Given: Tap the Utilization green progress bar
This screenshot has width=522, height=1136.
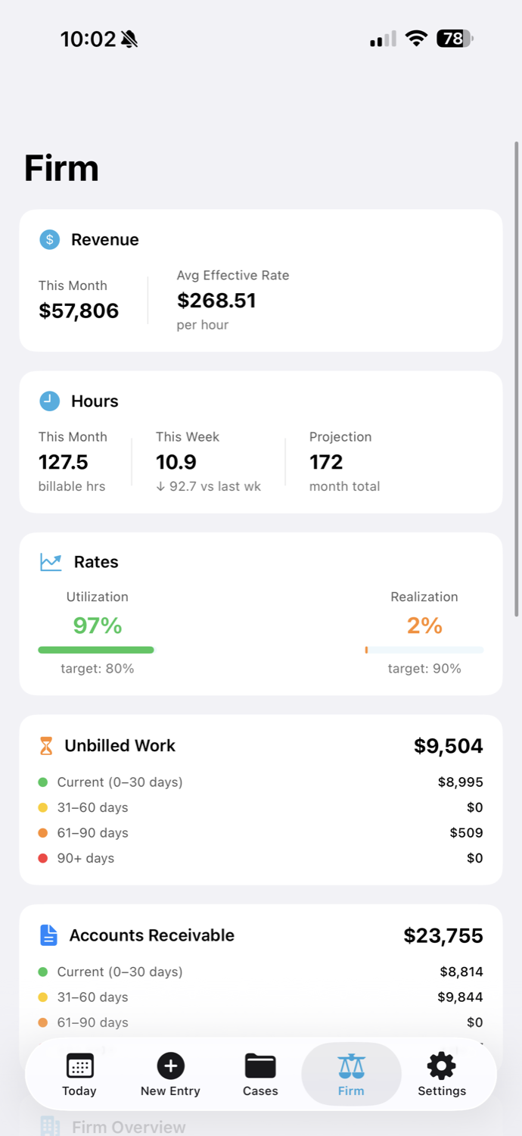Looking at the screenshot, I should click(x=96, y=650).
